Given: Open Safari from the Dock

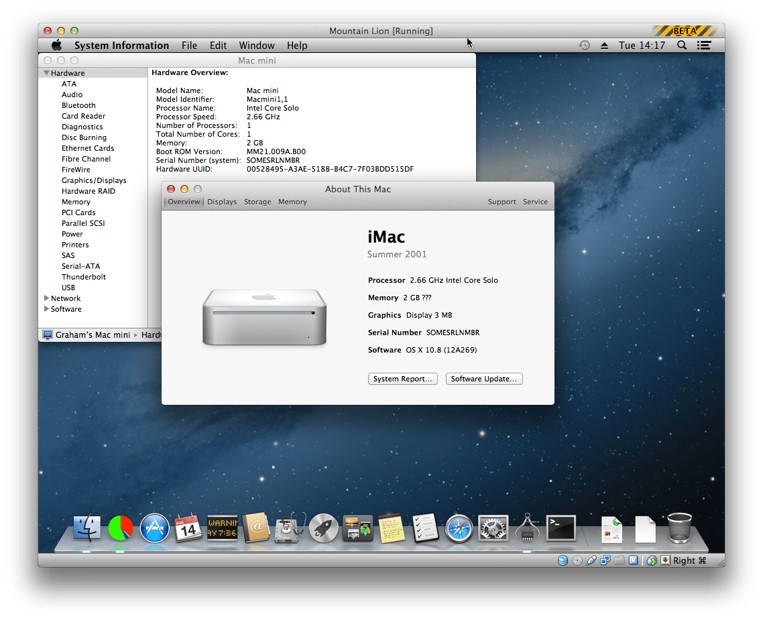Looking at the screenshot, I should [459, 528].
